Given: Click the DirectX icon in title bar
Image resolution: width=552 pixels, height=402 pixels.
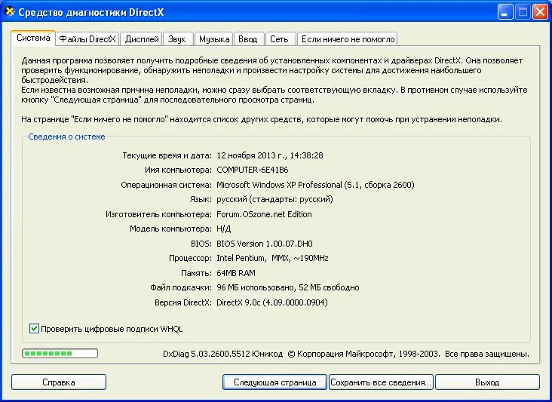Looking at the screenshot, I should coord(10,11).
